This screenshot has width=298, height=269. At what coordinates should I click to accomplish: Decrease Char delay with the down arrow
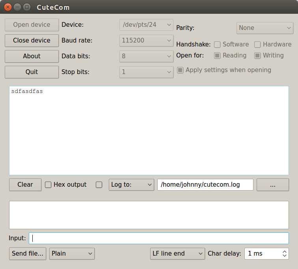(285, 255)
